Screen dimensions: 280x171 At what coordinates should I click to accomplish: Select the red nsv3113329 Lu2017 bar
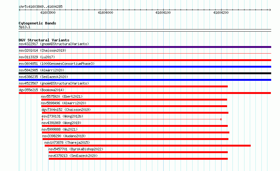[145, 60]
